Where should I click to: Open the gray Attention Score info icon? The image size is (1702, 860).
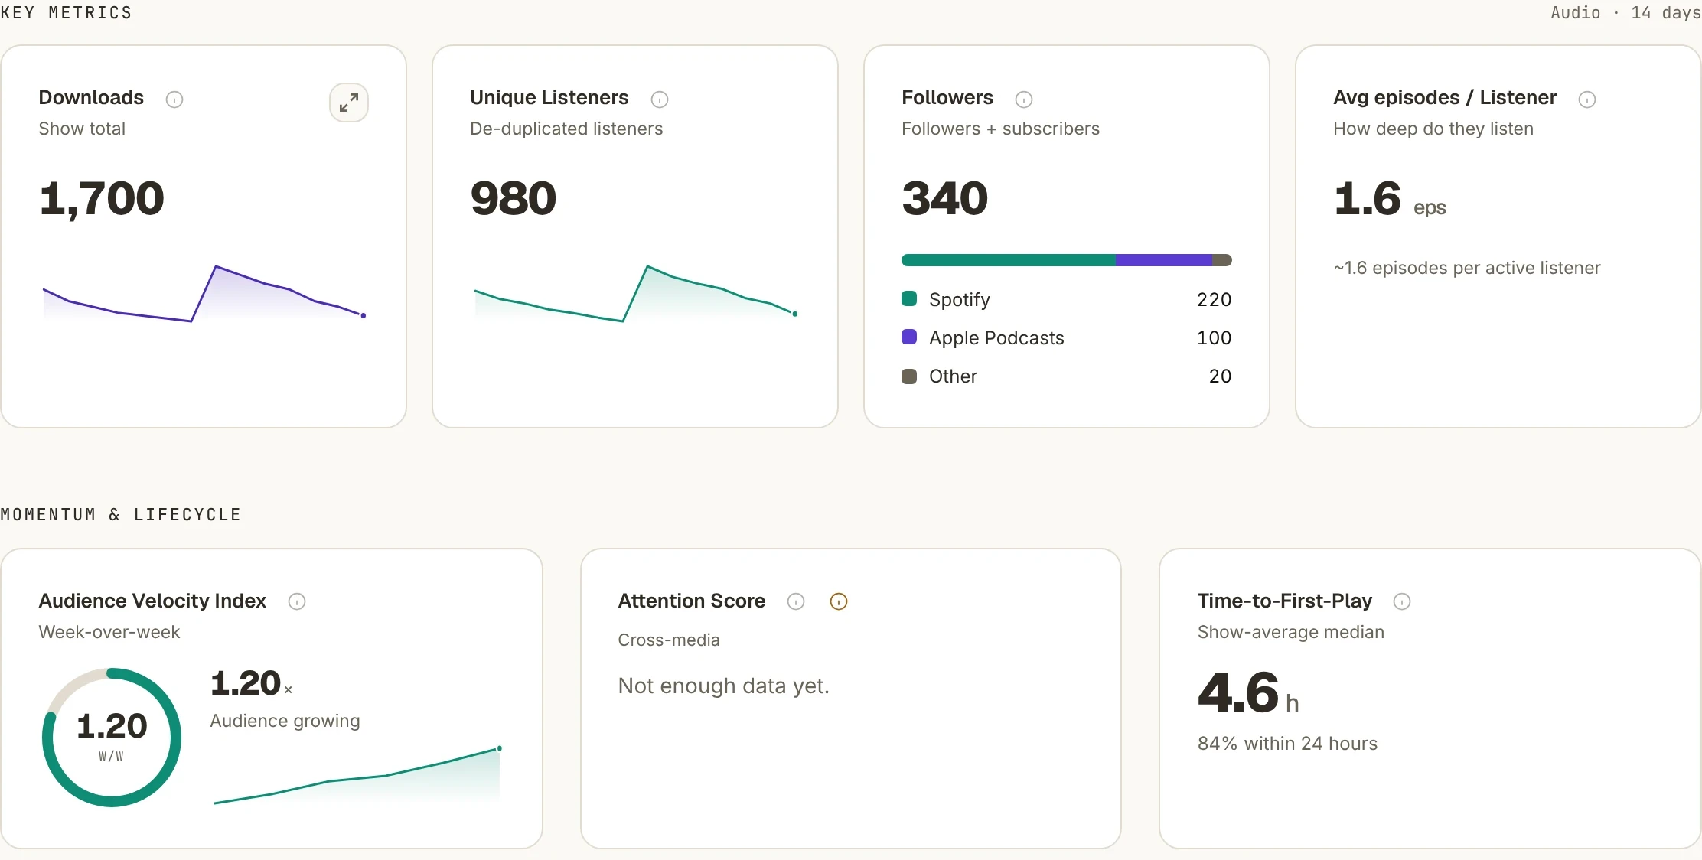click(796, 601)
